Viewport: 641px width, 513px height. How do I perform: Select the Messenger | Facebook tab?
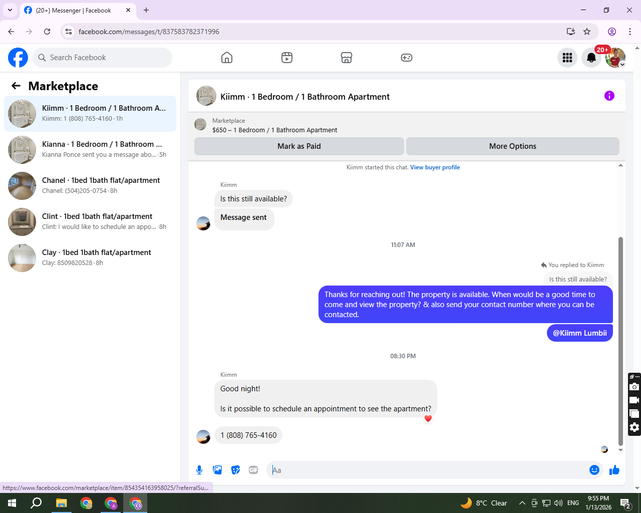(x=78, y=10)
